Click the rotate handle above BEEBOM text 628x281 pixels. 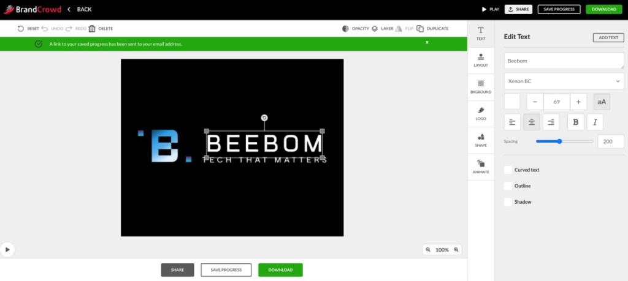pyautogui.click(x=264, y=118)
